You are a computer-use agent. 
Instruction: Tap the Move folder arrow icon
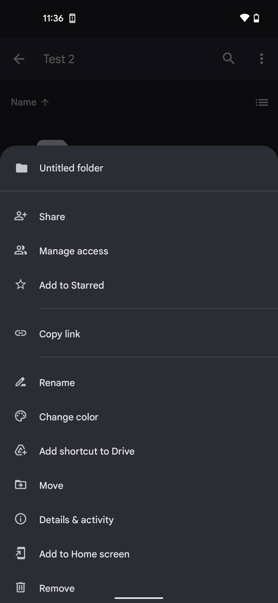click(x=20, y=485)
